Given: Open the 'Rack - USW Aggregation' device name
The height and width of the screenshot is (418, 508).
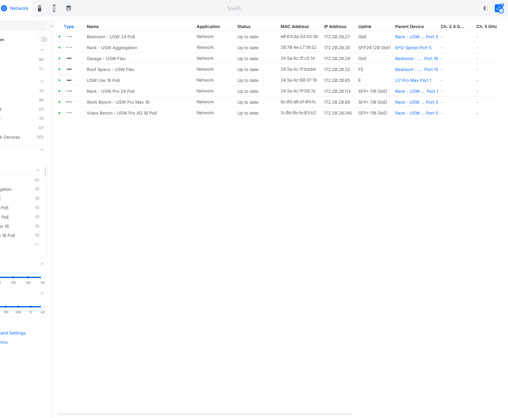Looking at the screenshot, I should click(x=112, y=48).
